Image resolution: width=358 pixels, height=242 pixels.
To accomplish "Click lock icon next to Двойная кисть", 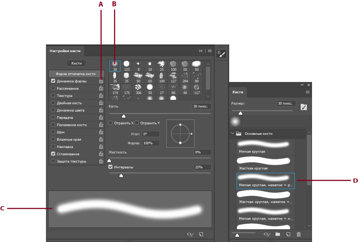I will (101, 103).
